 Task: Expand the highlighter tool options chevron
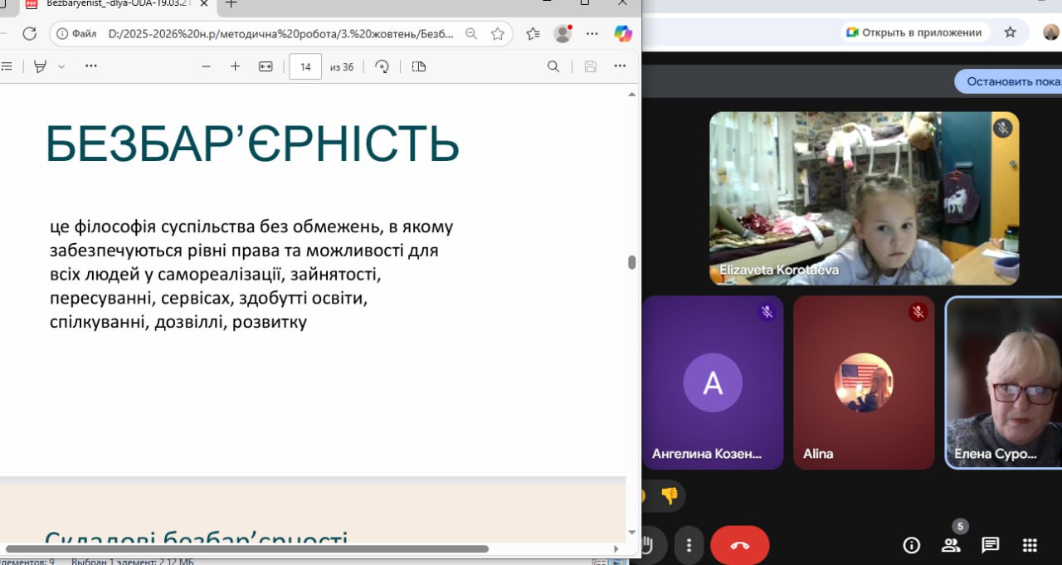click(61, 66)
